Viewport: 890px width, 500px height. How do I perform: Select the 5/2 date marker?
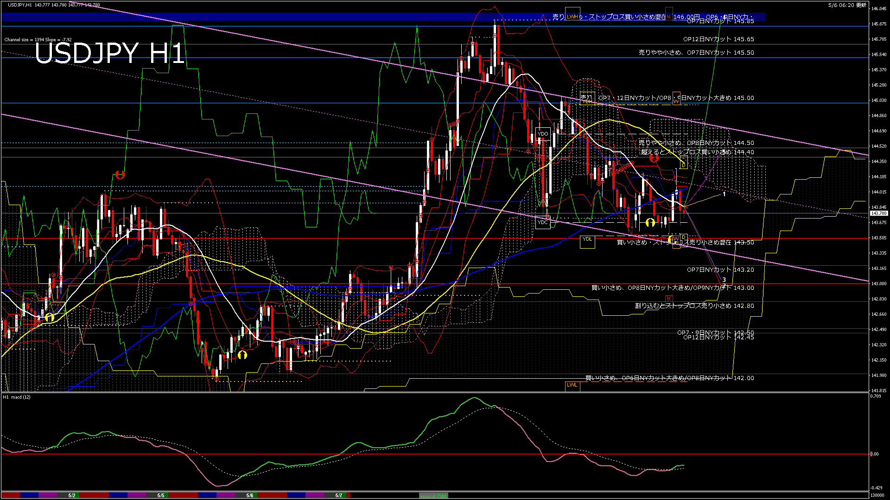72,495
